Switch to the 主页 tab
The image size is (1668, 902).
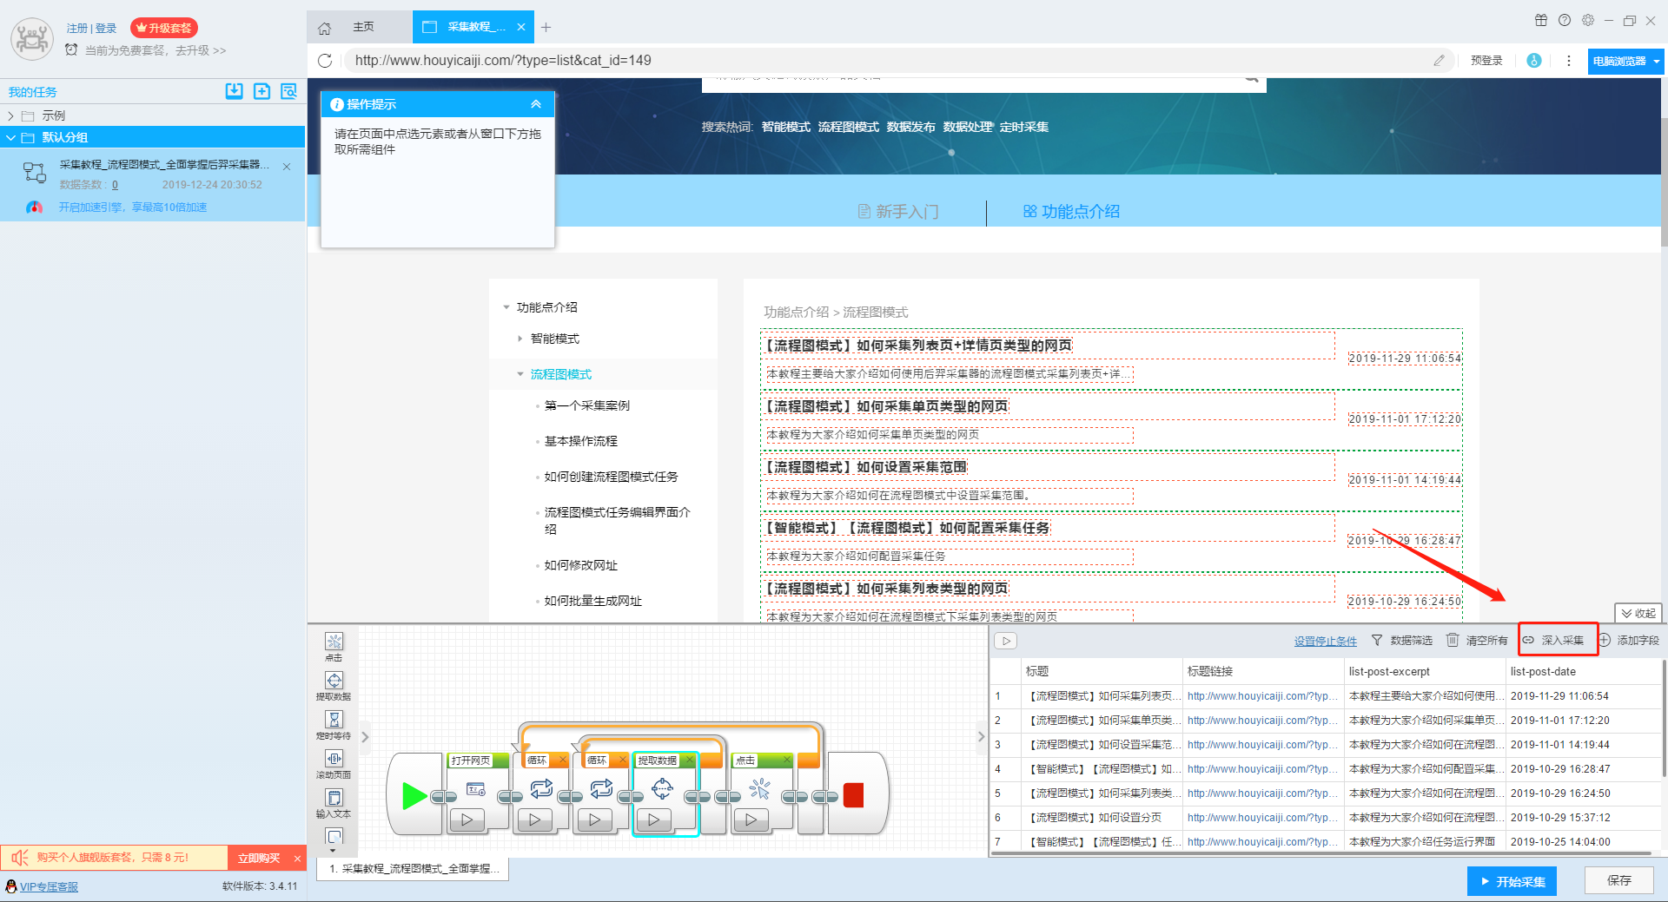[363, 27]
